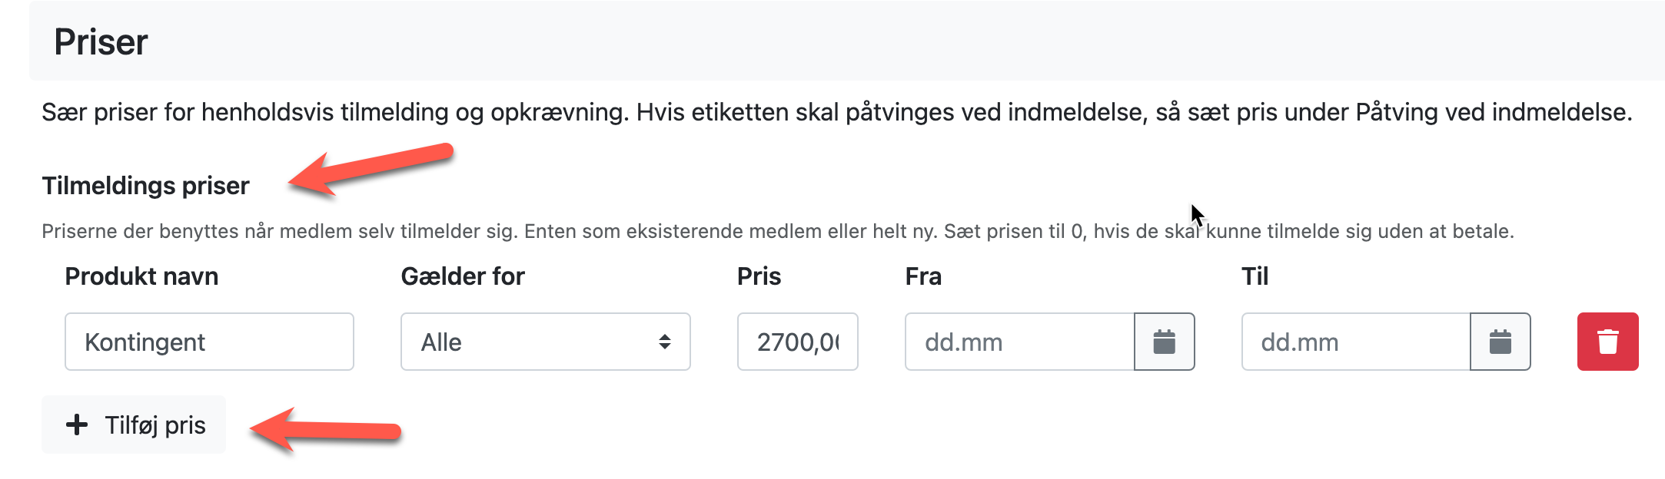The image size is (1665, 479).
Task: Click the Til column label
Action: (1255, 276)
